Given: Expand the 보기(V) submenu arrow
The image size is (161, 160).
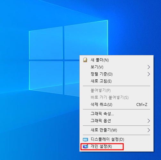Looking at the screenshot, I should tap(149, 67).
